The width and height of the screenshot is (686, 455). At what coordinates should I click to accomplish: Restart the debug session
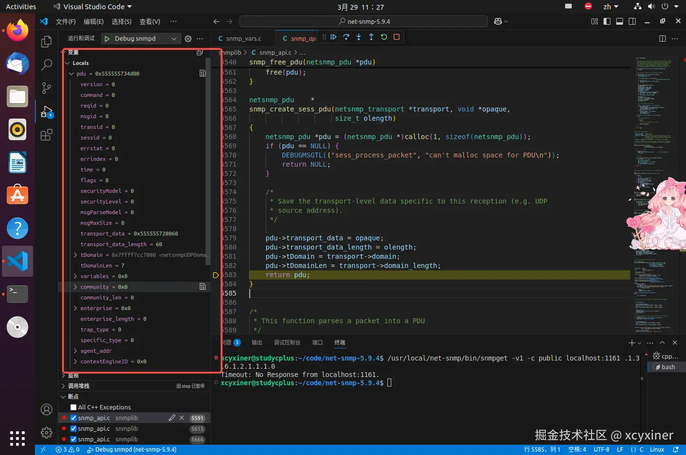pos(384,37)
